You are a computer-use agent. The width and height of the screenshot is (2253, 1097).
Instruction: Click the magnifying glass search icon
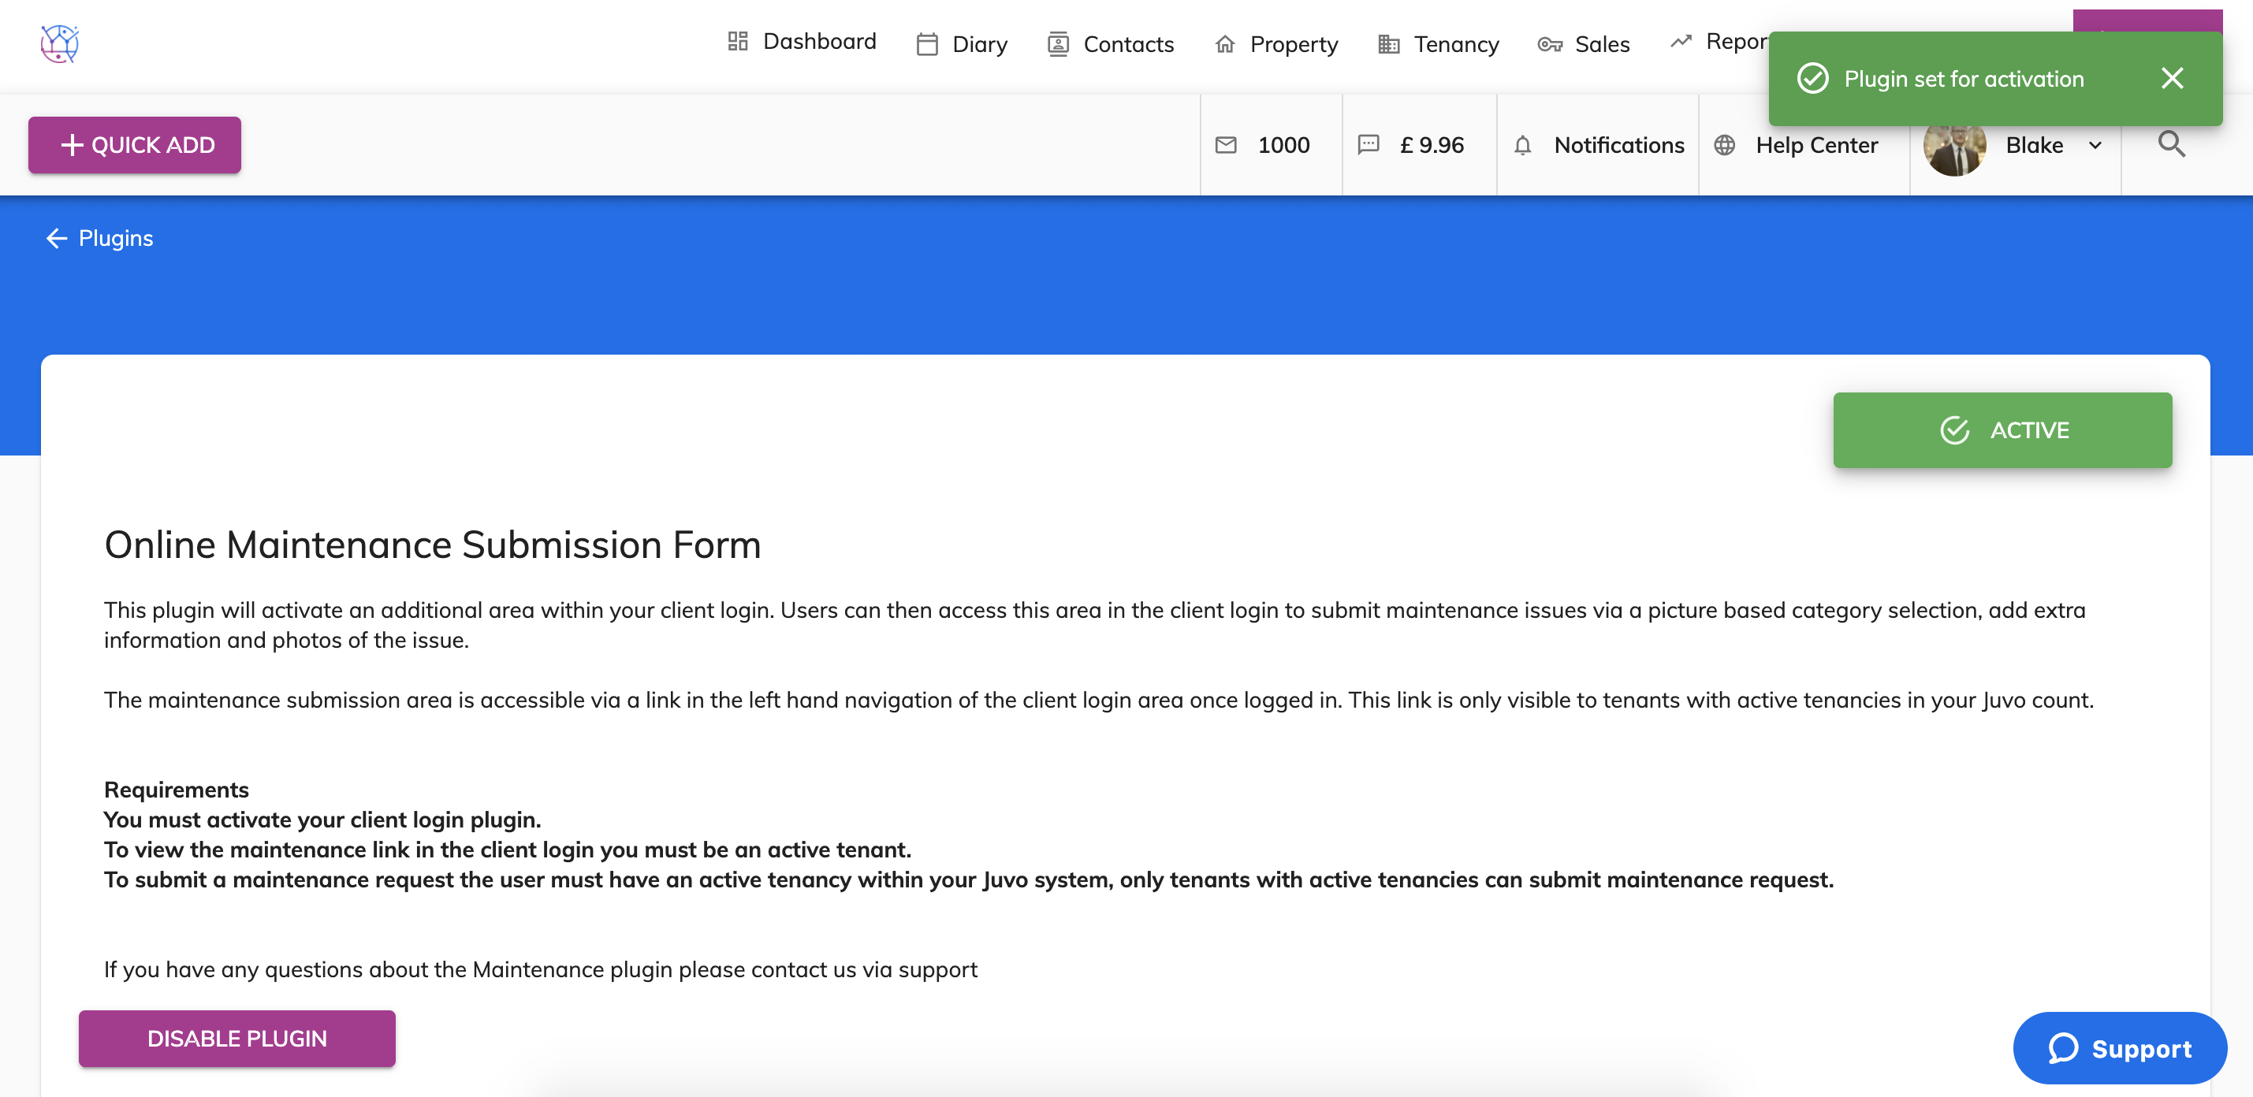[2171, 144]
